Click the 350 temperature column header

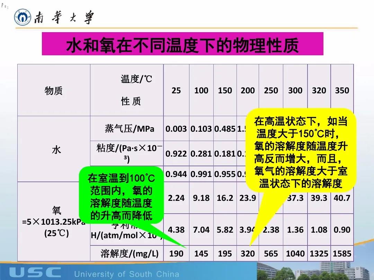tap(342, 91)
